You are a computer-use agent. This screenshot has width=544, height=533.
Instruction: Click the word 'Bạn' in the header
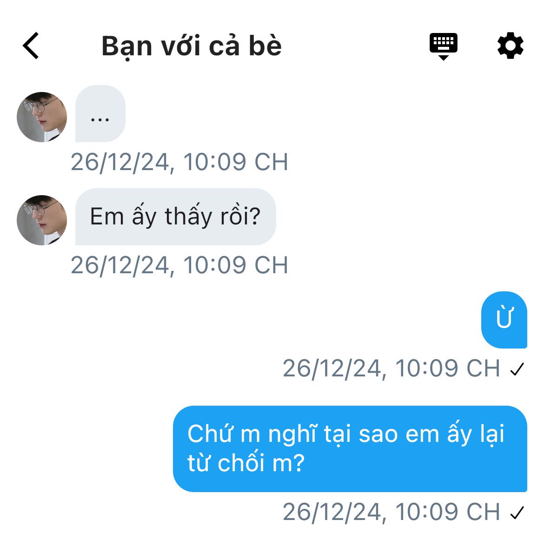127,47
